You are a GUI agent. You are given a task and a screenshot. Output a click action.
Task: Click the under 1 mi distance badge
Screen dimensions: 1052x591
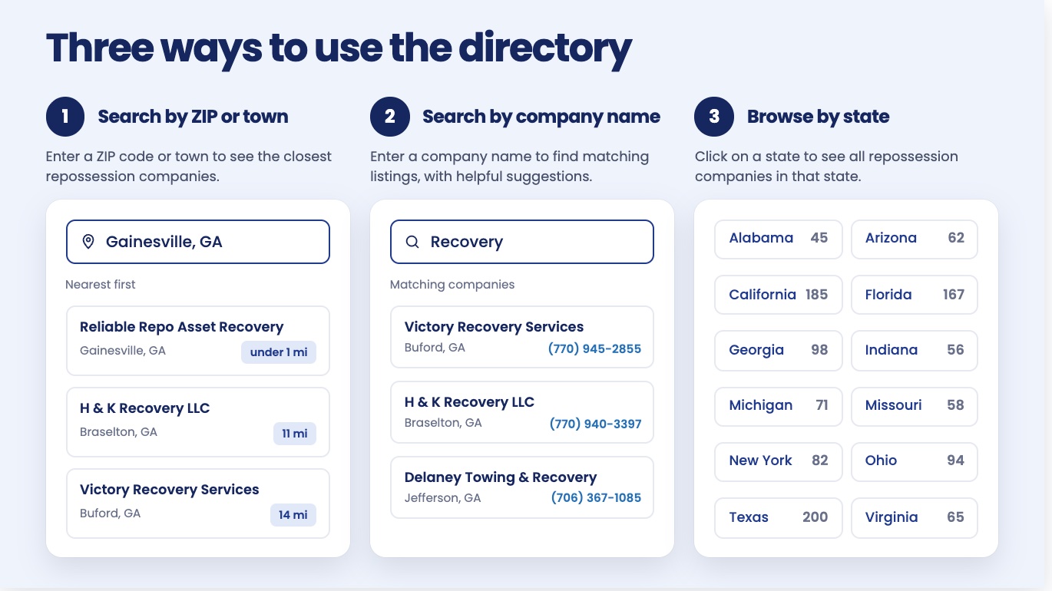coord(279,352)
